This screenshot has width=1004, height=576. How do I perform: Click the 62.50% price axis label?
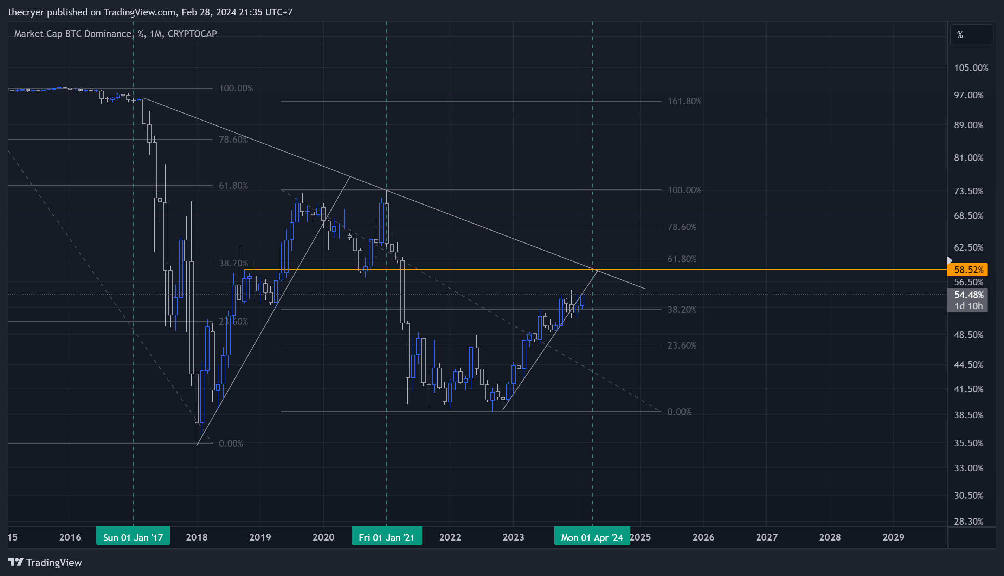pos(968,247)
